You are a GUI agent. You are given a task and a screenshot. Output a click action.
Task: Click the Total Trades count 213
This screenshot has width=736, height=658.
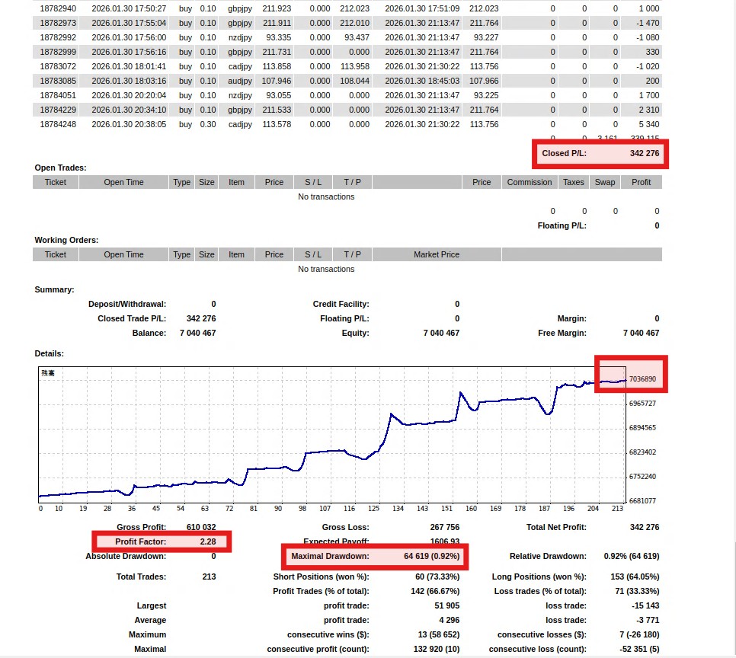(x=209, y=577)
